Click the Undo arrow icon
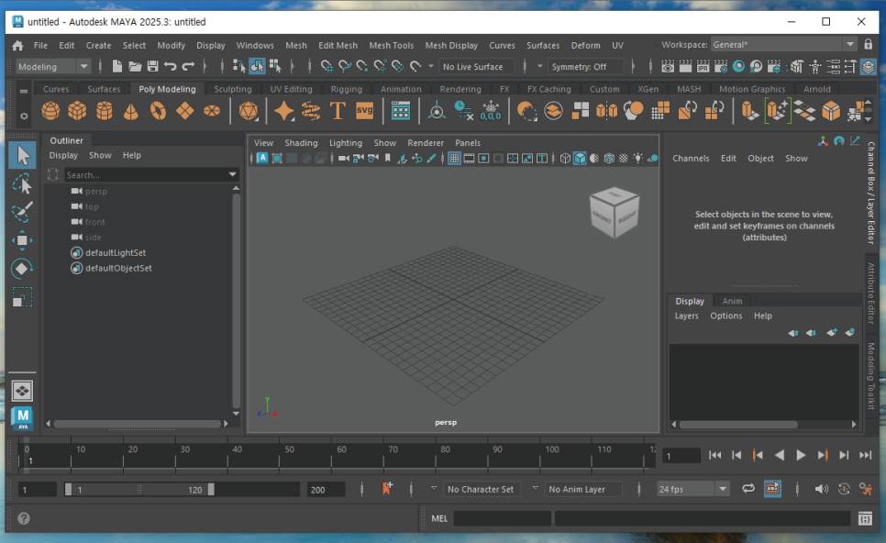Screen dimensions: 886x543 click(170, 67)
